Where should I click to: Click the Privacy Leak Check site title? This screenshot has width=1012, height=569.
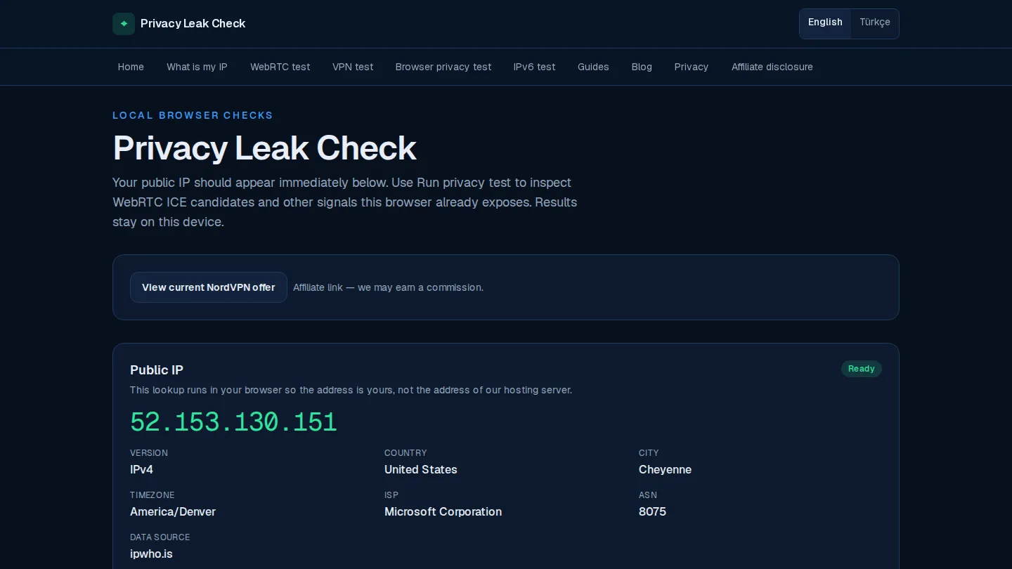193,23
